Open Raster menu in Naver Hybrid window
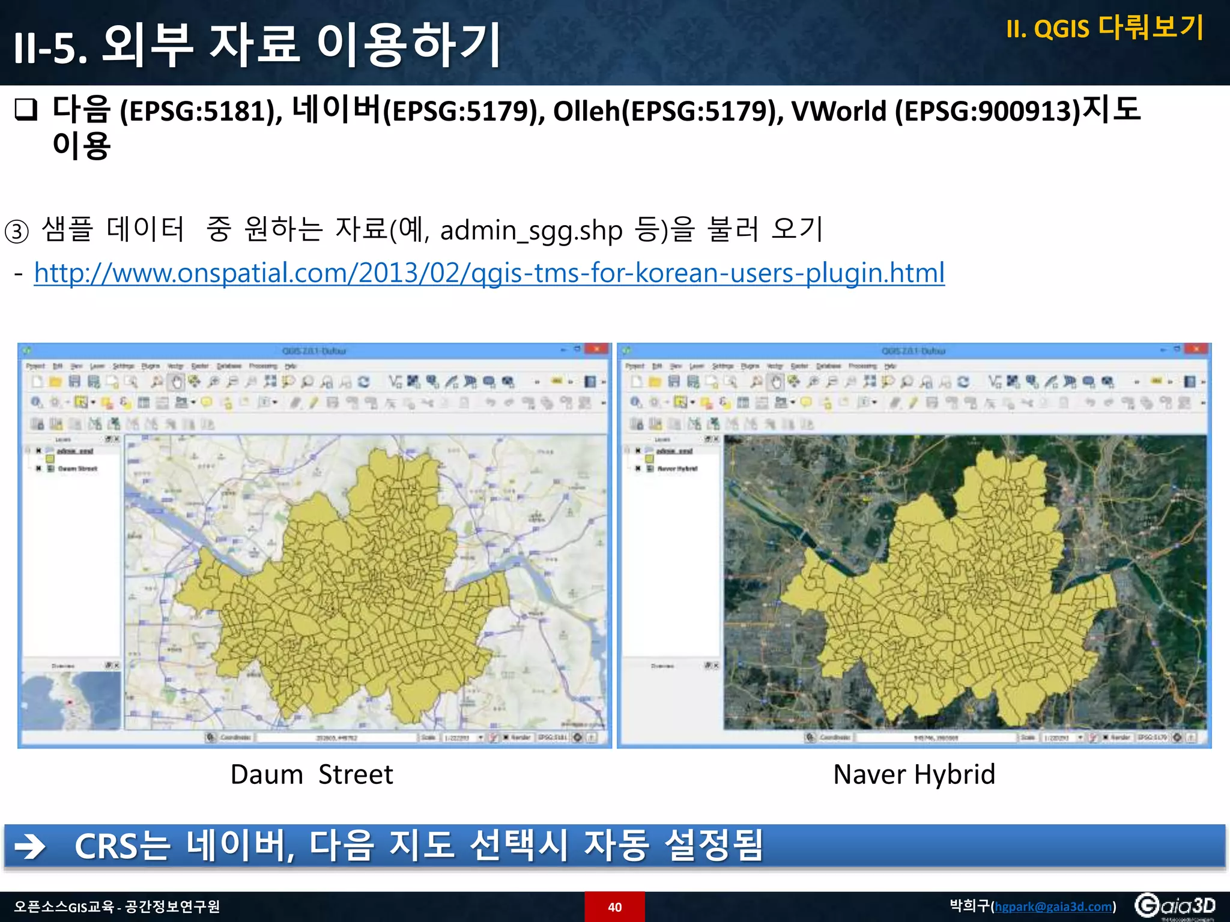The height and width of the screenshot is (922, 1230). 799,366
